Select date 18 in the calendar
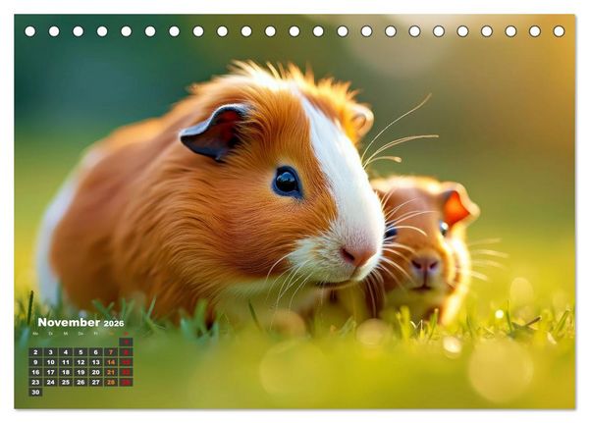The image size is (589, 423). coord(66,372)
